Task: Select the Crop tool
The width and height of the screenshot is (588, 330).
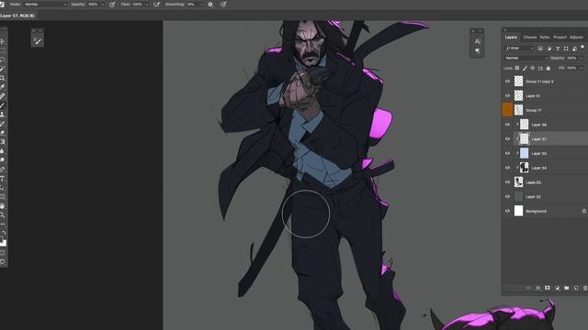Action: [2, 78]
